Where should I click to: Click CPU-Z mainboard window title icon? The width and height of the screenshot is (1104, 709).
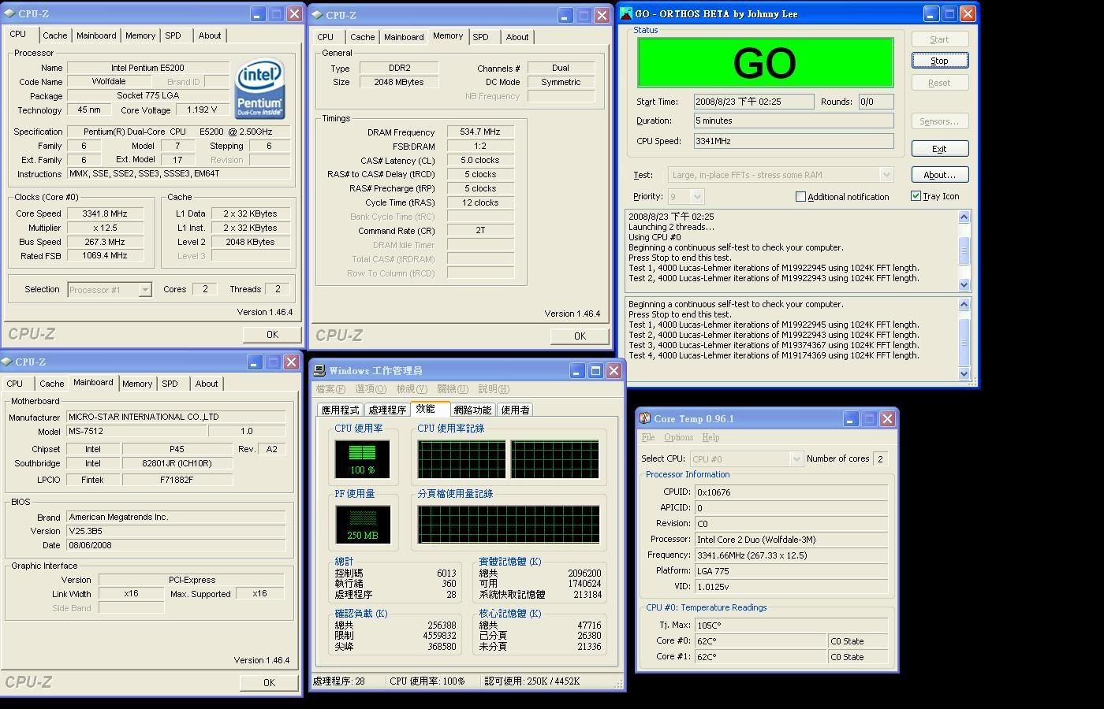(8, 362)
